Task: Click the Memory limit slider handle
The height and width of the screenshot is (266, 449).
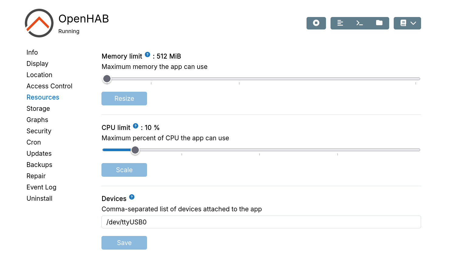Action: point(107,79)
